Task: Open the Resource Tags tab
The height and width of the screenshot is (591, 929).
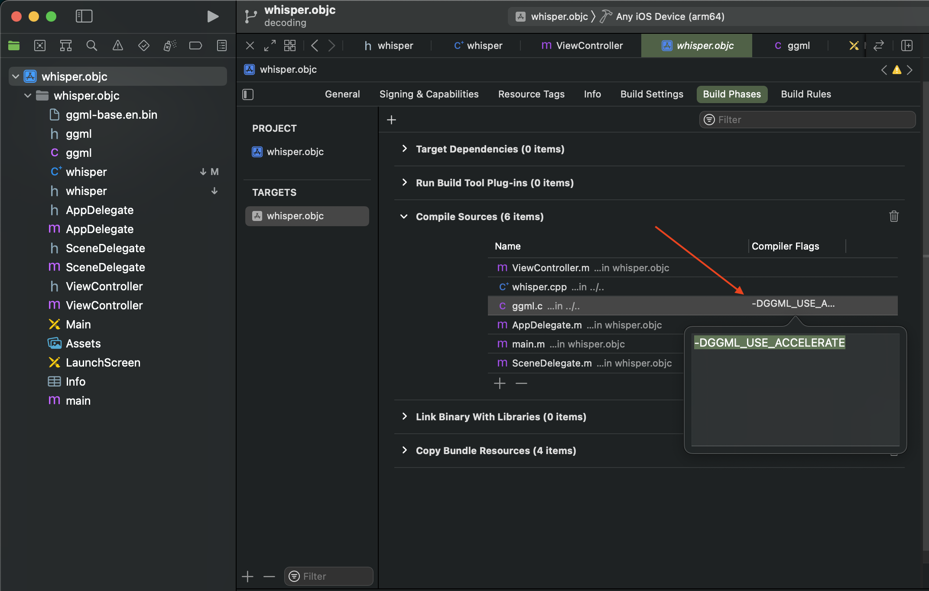Action: 531,94
